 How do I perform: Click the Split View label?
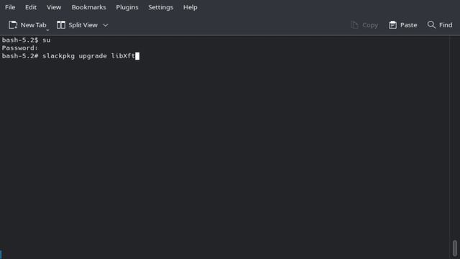83,25
